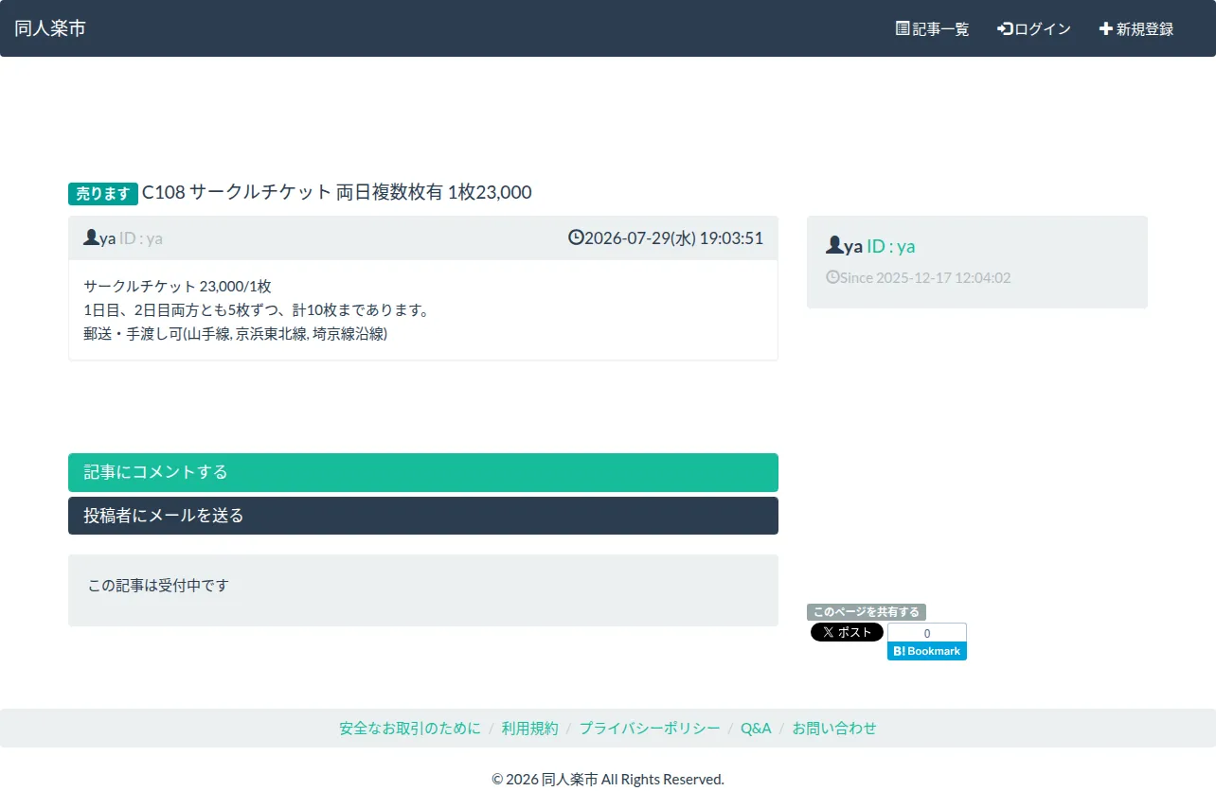Screen dimensions: 1216x791
Task: Open the 利用規約 footer link
Action: (530, 729)
